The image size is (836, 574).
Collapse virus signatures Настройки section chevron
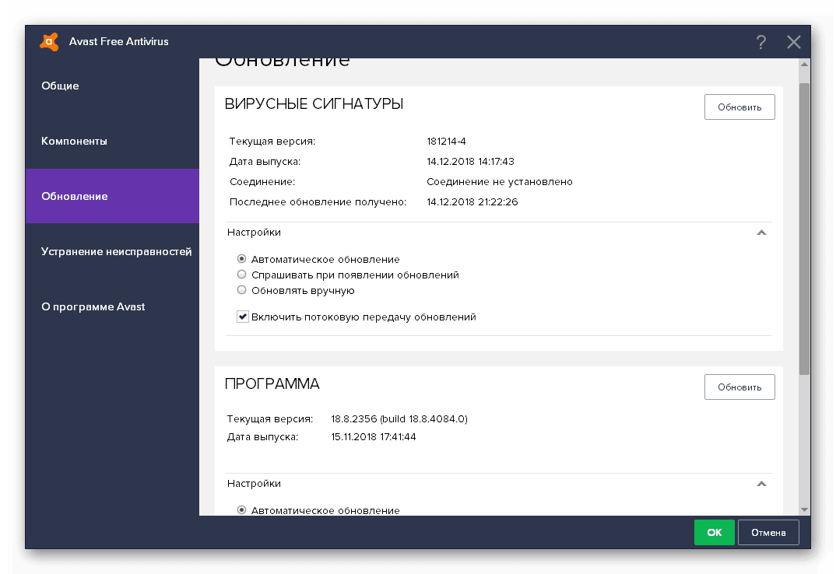(761, 233)
